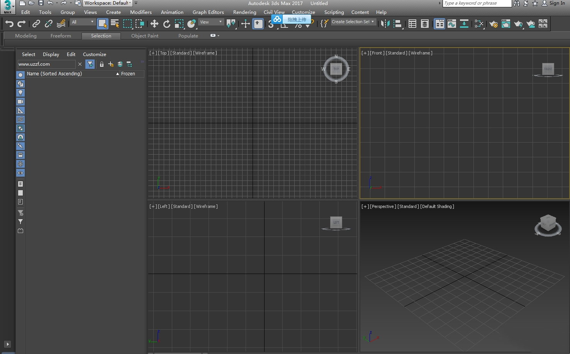
Task: Activate the Select and Scale tool
Action: coord(179,24)
